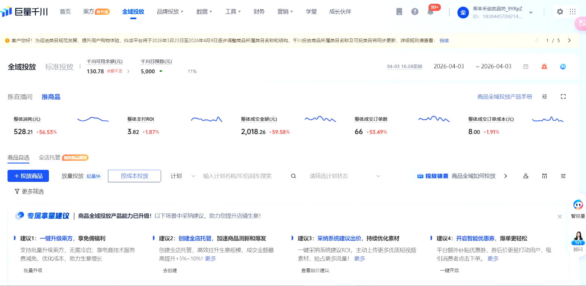Open the mobile phone icon in header
Viewport: 586px width, 286px height.
(x=399, y=12)
